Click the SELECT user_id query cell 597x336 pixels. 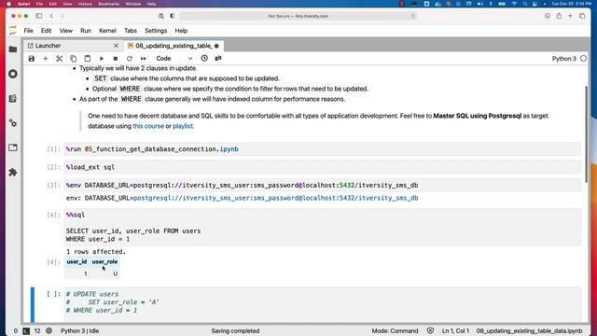tap(323, 227)
